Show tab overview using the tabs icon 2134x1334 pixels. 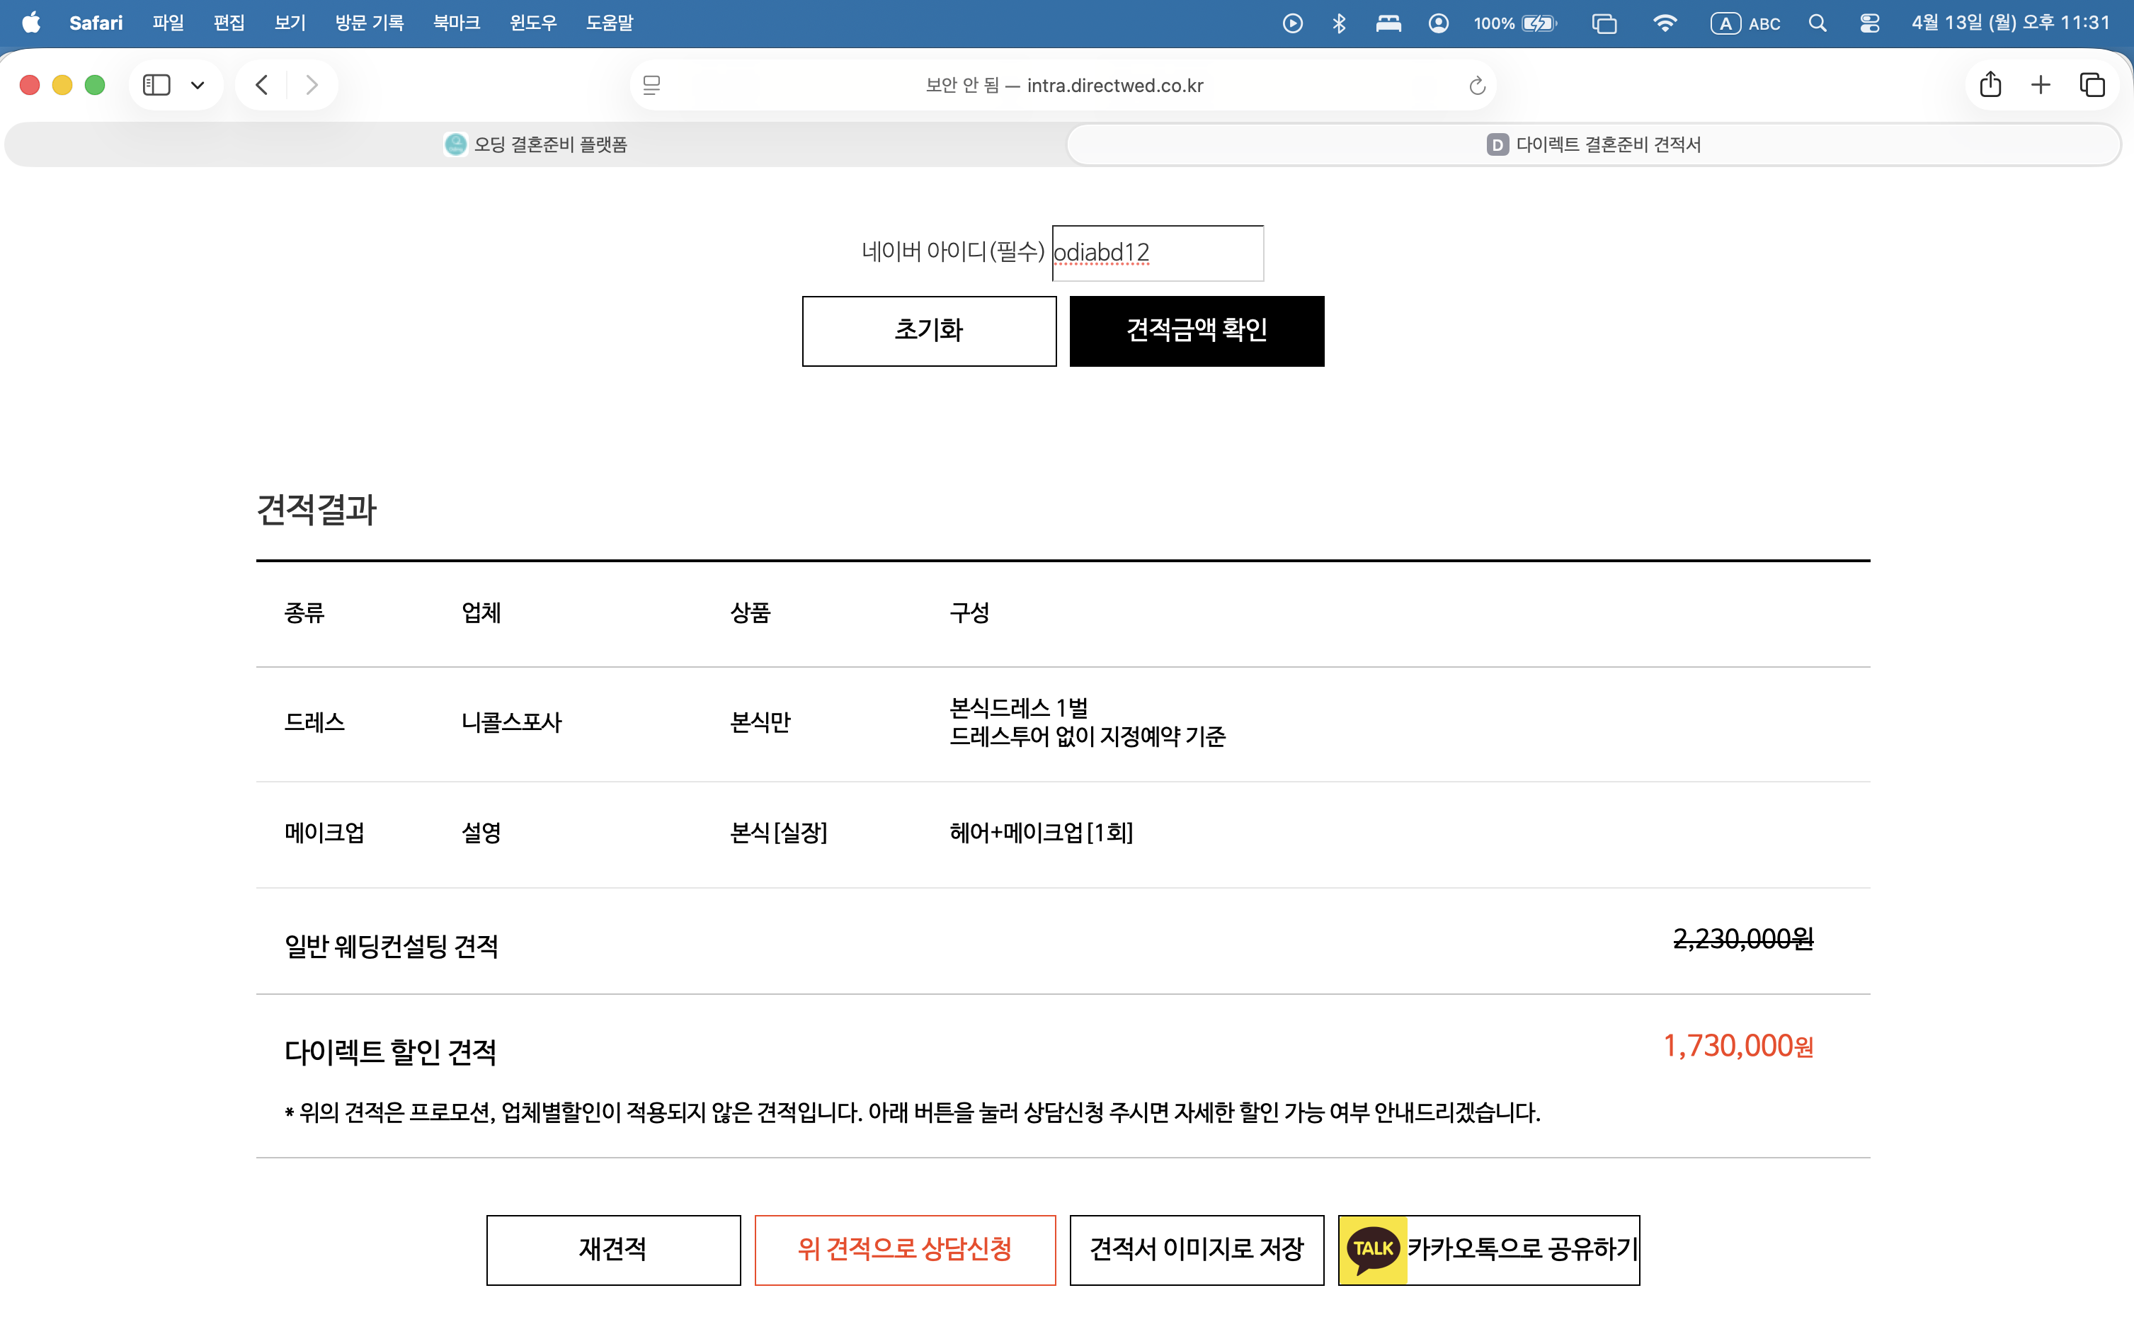pyautogui.click(x=2092, y=85)
